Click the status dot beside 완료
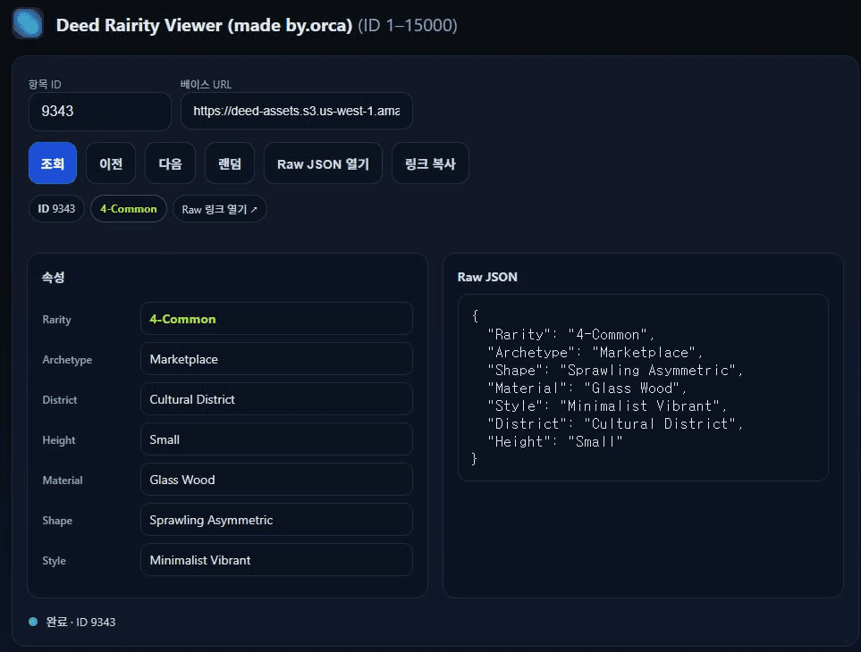This screenshot has width=861, height=652. (33, 622)
